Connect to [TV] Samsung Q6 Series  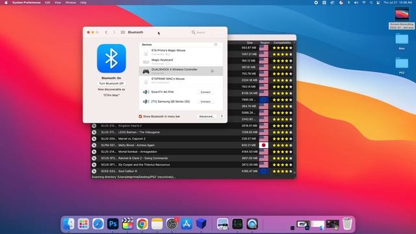[x=205, y=101]
